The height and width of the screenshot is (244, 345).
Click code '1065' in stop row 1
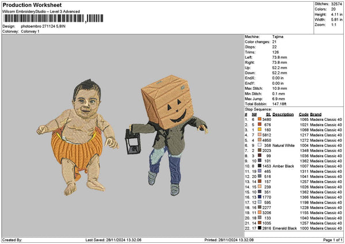point(304,119)
